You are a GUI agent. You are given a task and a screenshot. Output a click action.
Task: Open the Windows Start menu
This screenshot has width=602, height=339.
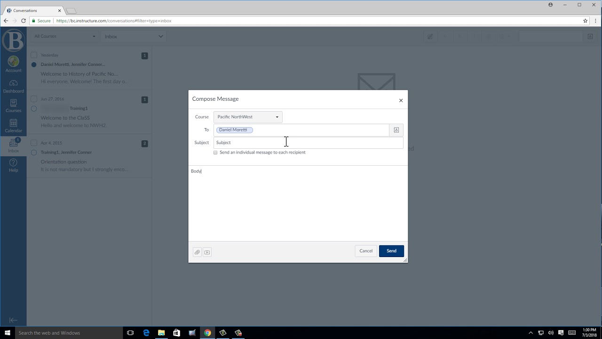pos(8,333)
